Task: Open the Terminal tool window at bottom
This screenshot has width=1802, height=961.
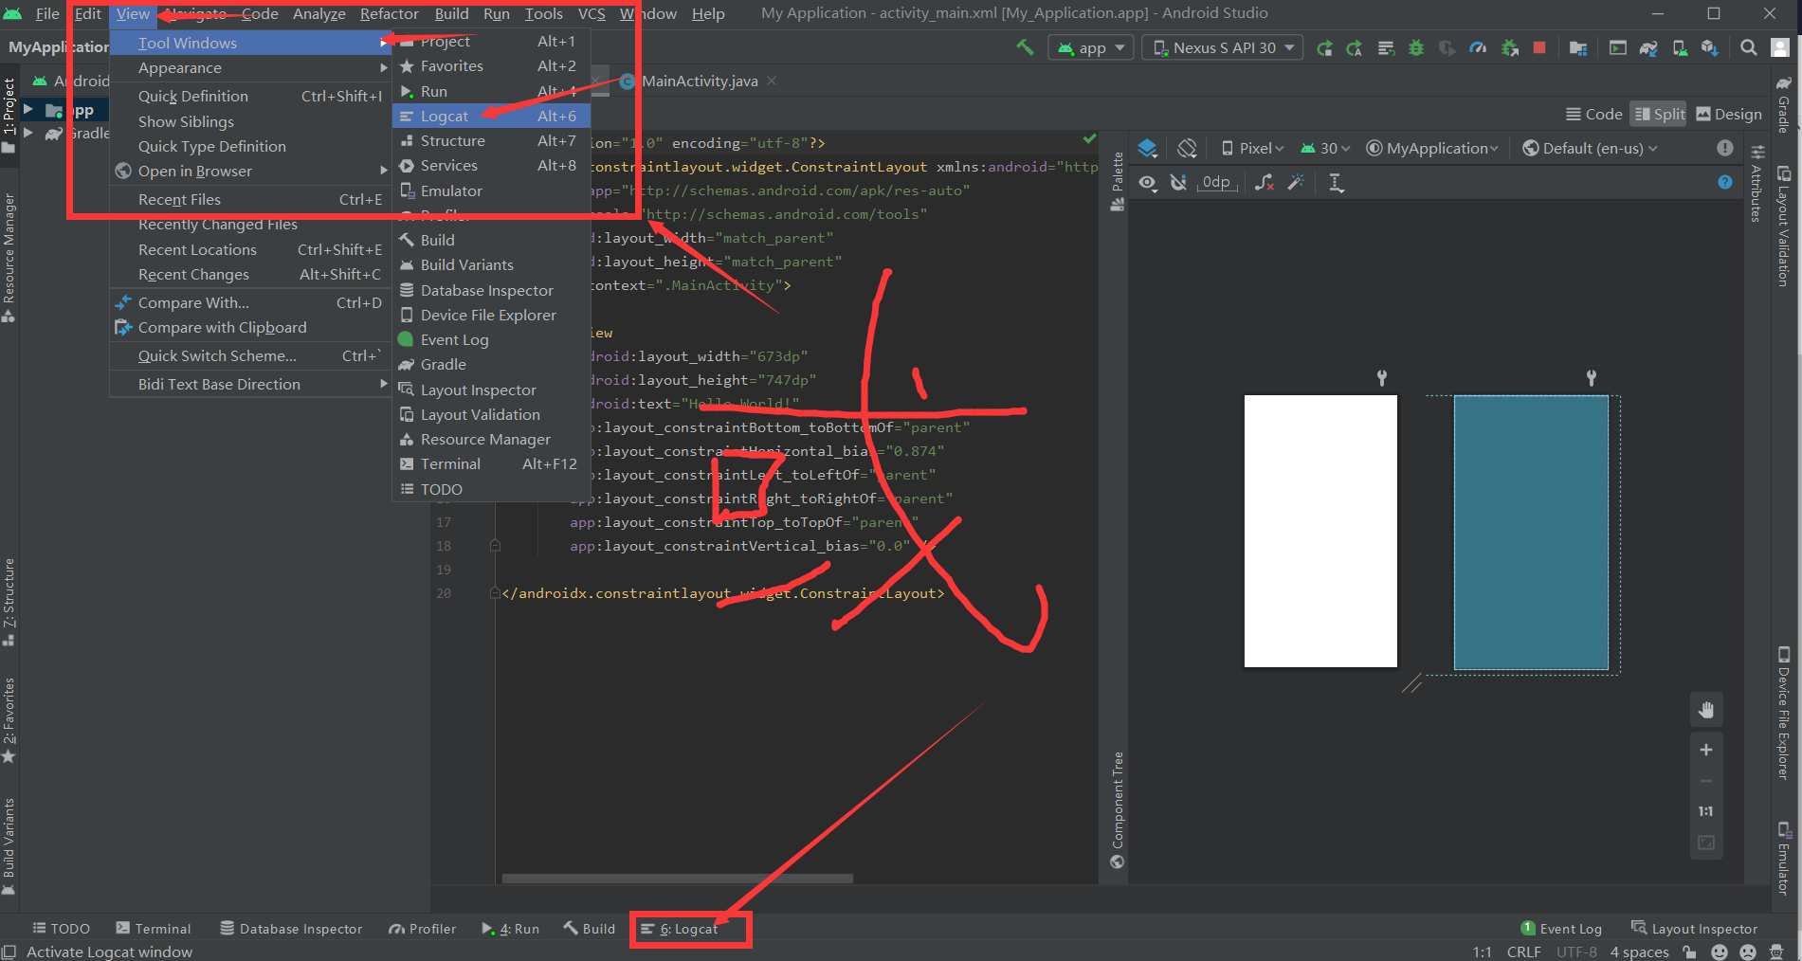Action: point(154,929)
